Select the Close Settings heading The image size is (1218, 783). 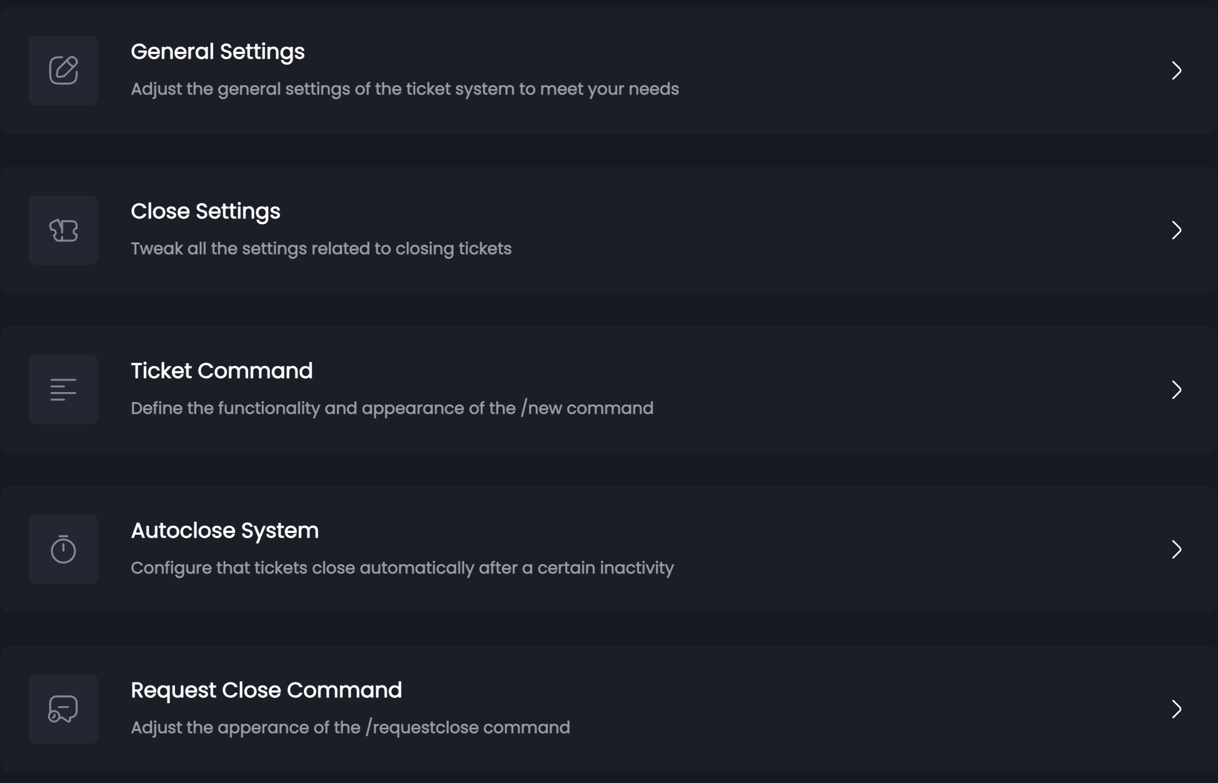(206, 211)
